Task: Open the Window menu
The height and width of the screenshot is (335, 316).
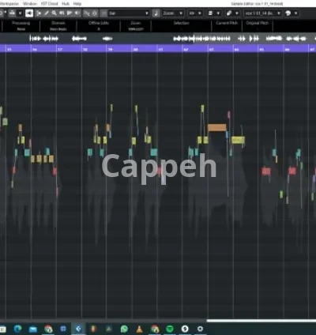Action: (x=30, y=4)
